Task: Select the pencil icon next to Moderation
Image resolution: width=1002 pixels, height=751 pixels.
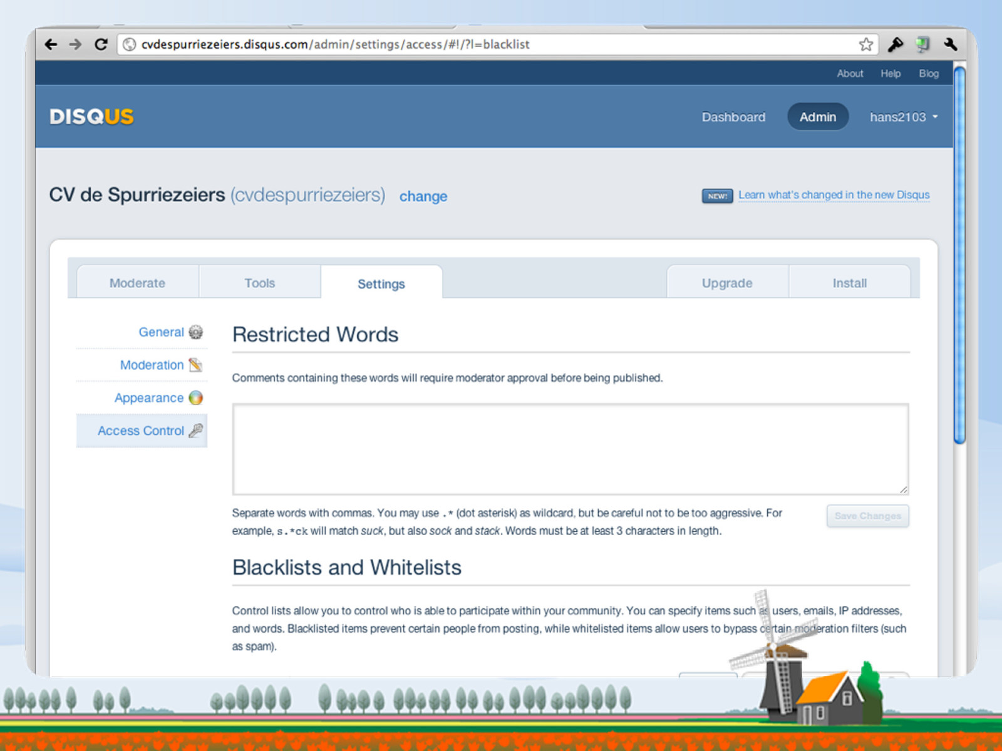Action: tap(196, 365)
